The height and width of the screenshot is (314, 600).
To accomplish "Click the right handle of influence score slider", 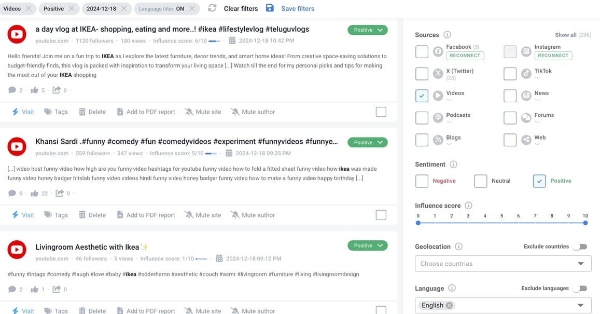I will [585, 223].
